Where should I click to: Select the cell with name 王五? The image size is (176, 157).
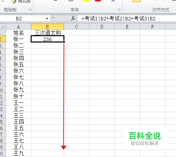(18, 128)
